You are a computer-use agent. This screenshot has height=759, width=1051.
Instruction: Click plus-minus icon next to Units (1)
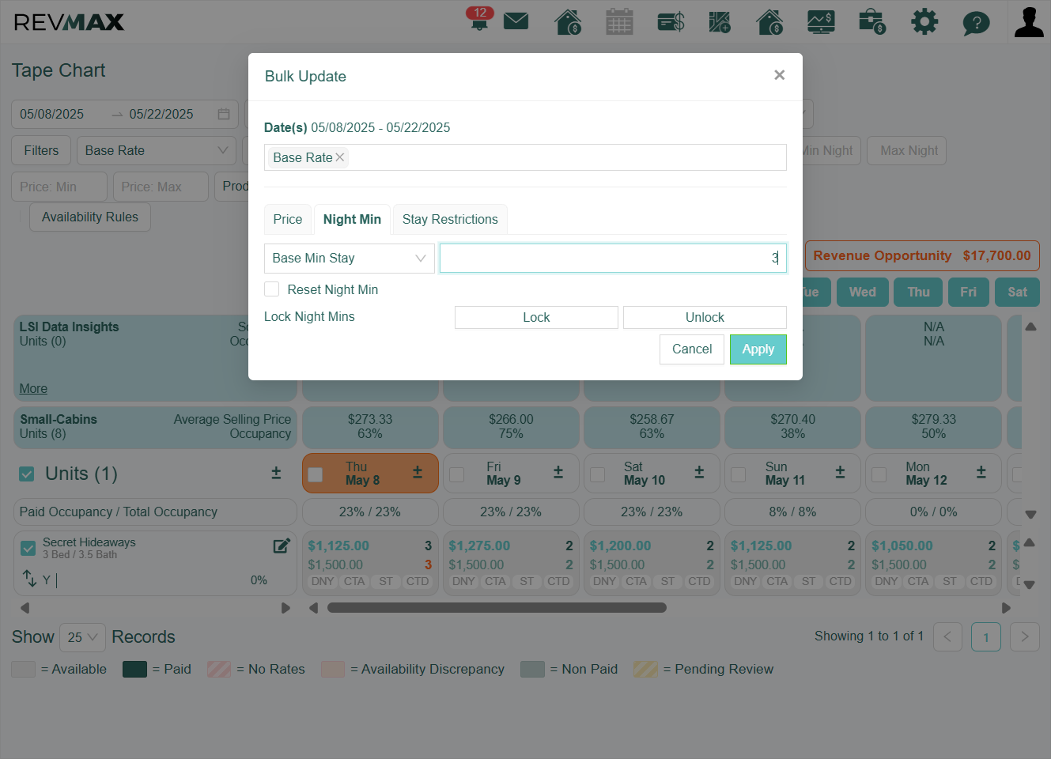pyautogui.click(x=276, y=473)
